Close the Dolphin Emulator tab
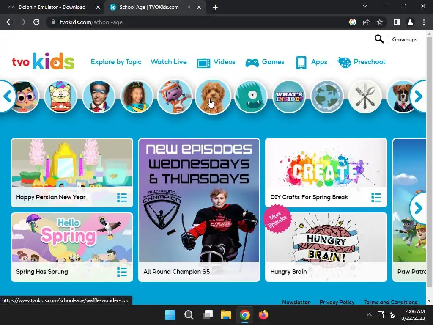 coord(98,7)
